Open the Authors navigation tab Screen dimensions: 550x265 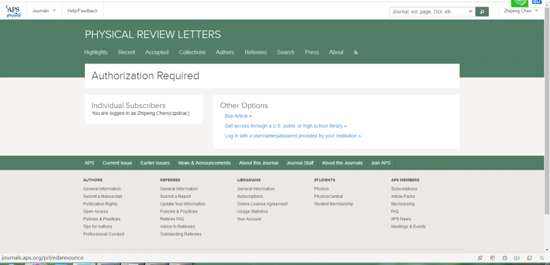click(x=225, y=53)
